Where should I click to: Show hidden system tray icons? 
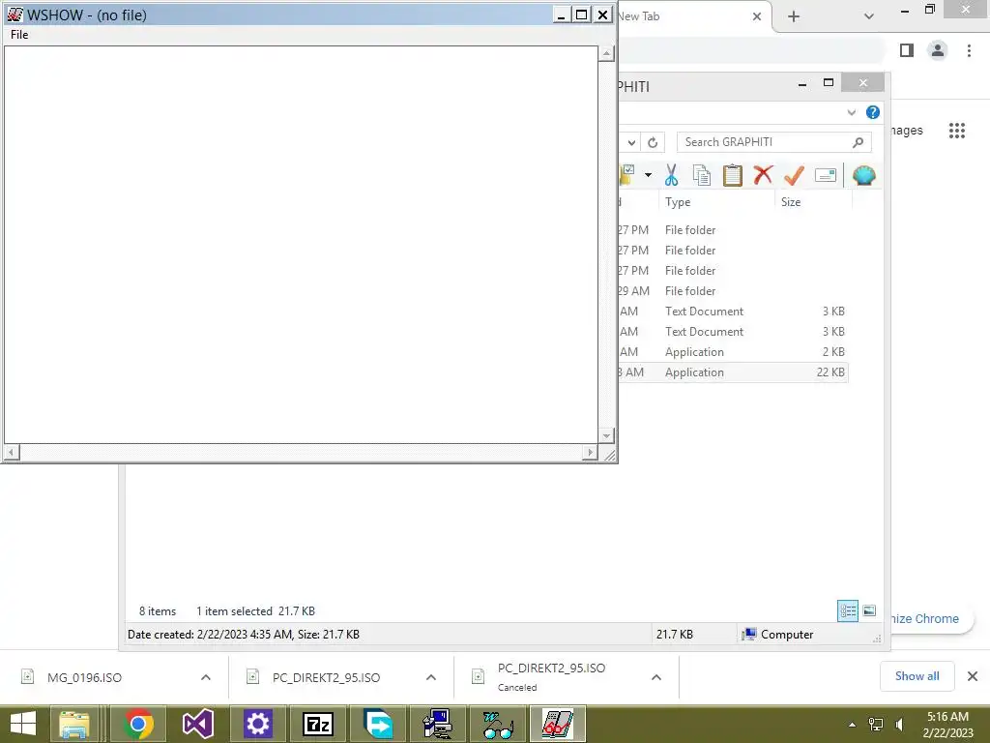tap(852, 725)
